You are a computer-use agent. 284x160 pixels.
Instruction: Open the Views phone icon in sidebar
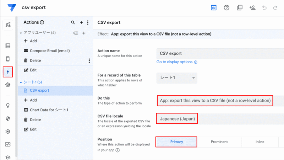click(8, 59)
